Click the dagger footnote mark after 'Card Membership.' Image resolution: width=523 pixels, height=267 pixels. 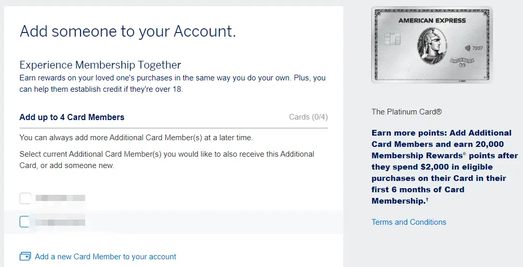pyautogui.click(x=427, y=199)
